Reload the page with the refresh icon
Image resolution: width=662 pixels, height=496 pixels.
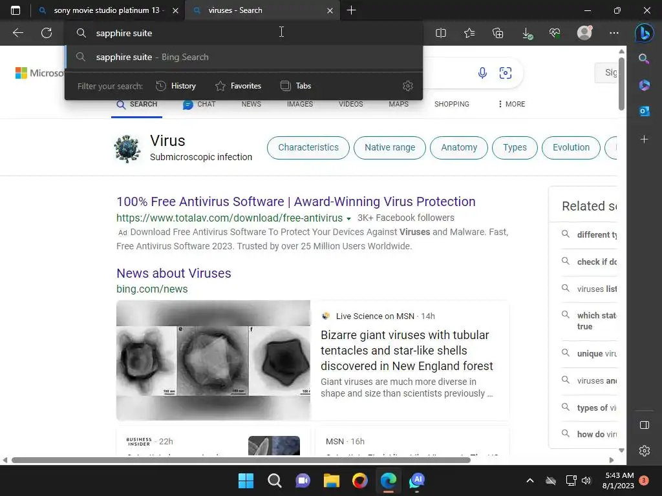click(47, 33)
